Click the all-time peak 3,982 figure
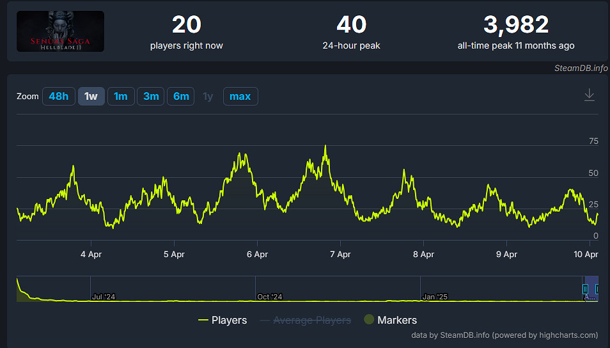This screenshot has height=348, width=610. point(515,25)
